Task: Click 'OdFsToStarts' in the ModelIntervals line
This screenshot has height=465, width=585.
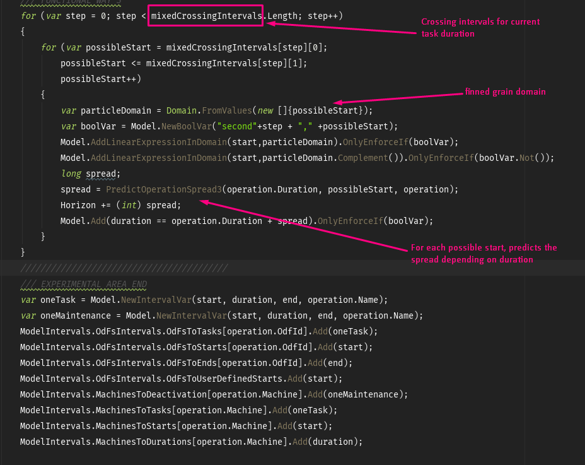Action: tap(197, 348)
